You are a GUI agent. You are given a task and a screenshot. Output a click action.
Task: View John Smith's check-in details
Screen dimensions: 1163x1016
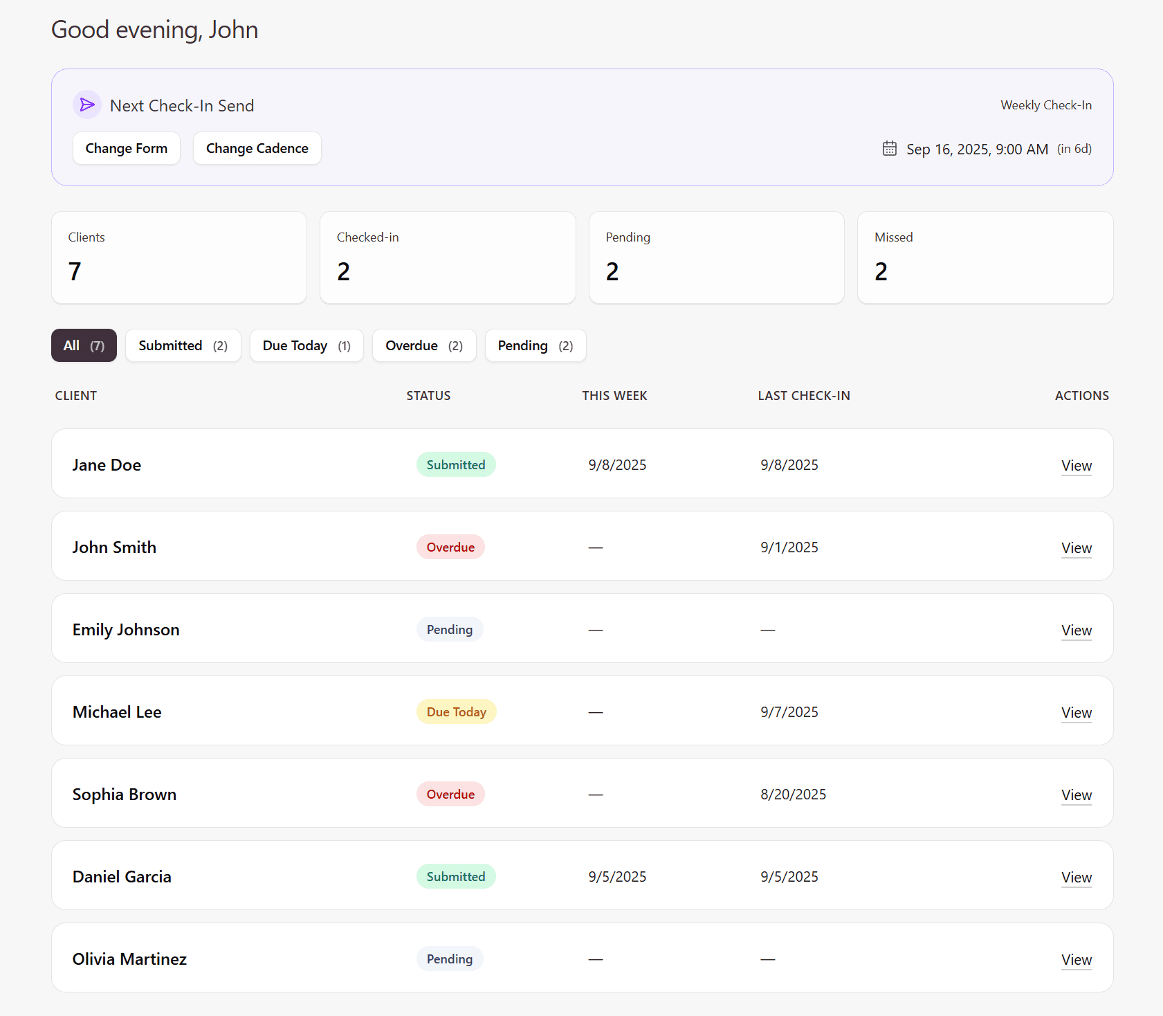point(1077,548)
